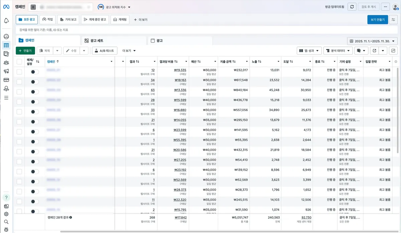Open the audiences people icon in the sidebar
Viewport: 401px width, 233px height.
6,63
